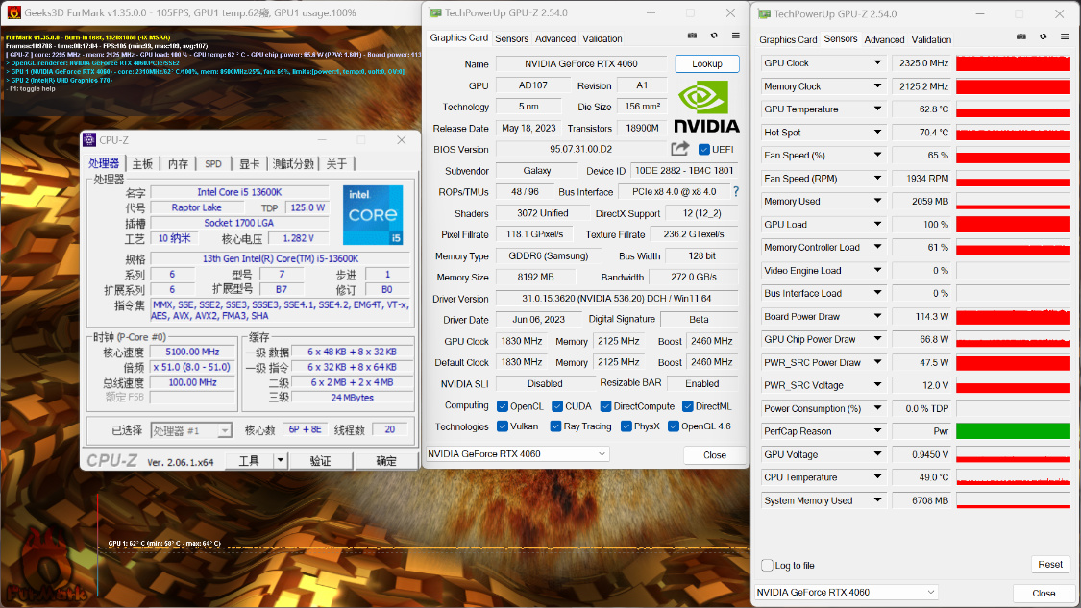Click the GPU Load red sensor graph
This screenshot has width=1081, height=608.
(1013, 224)
